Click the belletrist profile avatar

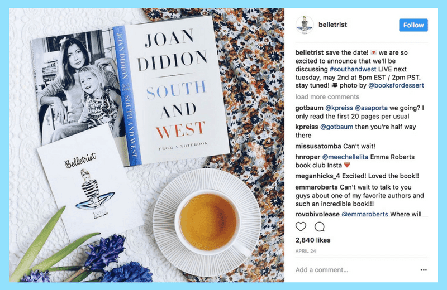click(305, 25)
